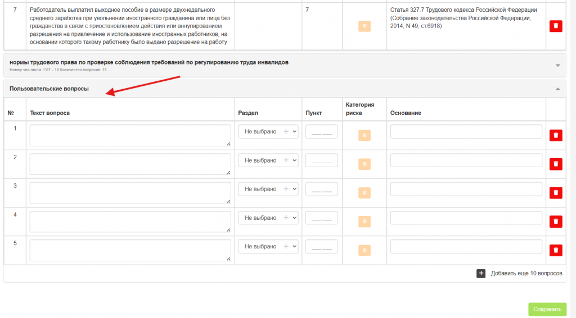Image resolution: width=576 pixels, height=318 pixels.
Task: Click the Основание field in row 3
Action: 466,189
